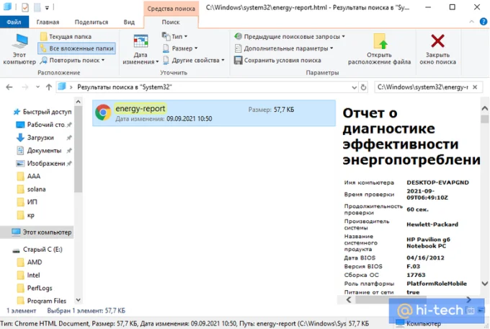The image size is (490, 329).
Task: Click the up one level arrow
Action: (x=47, y=87)
